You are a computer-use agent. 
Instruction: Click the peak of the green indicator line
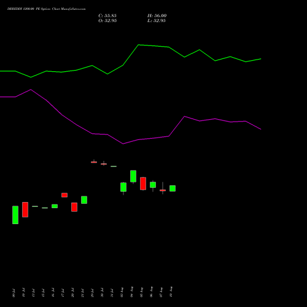tap(139, 45)
